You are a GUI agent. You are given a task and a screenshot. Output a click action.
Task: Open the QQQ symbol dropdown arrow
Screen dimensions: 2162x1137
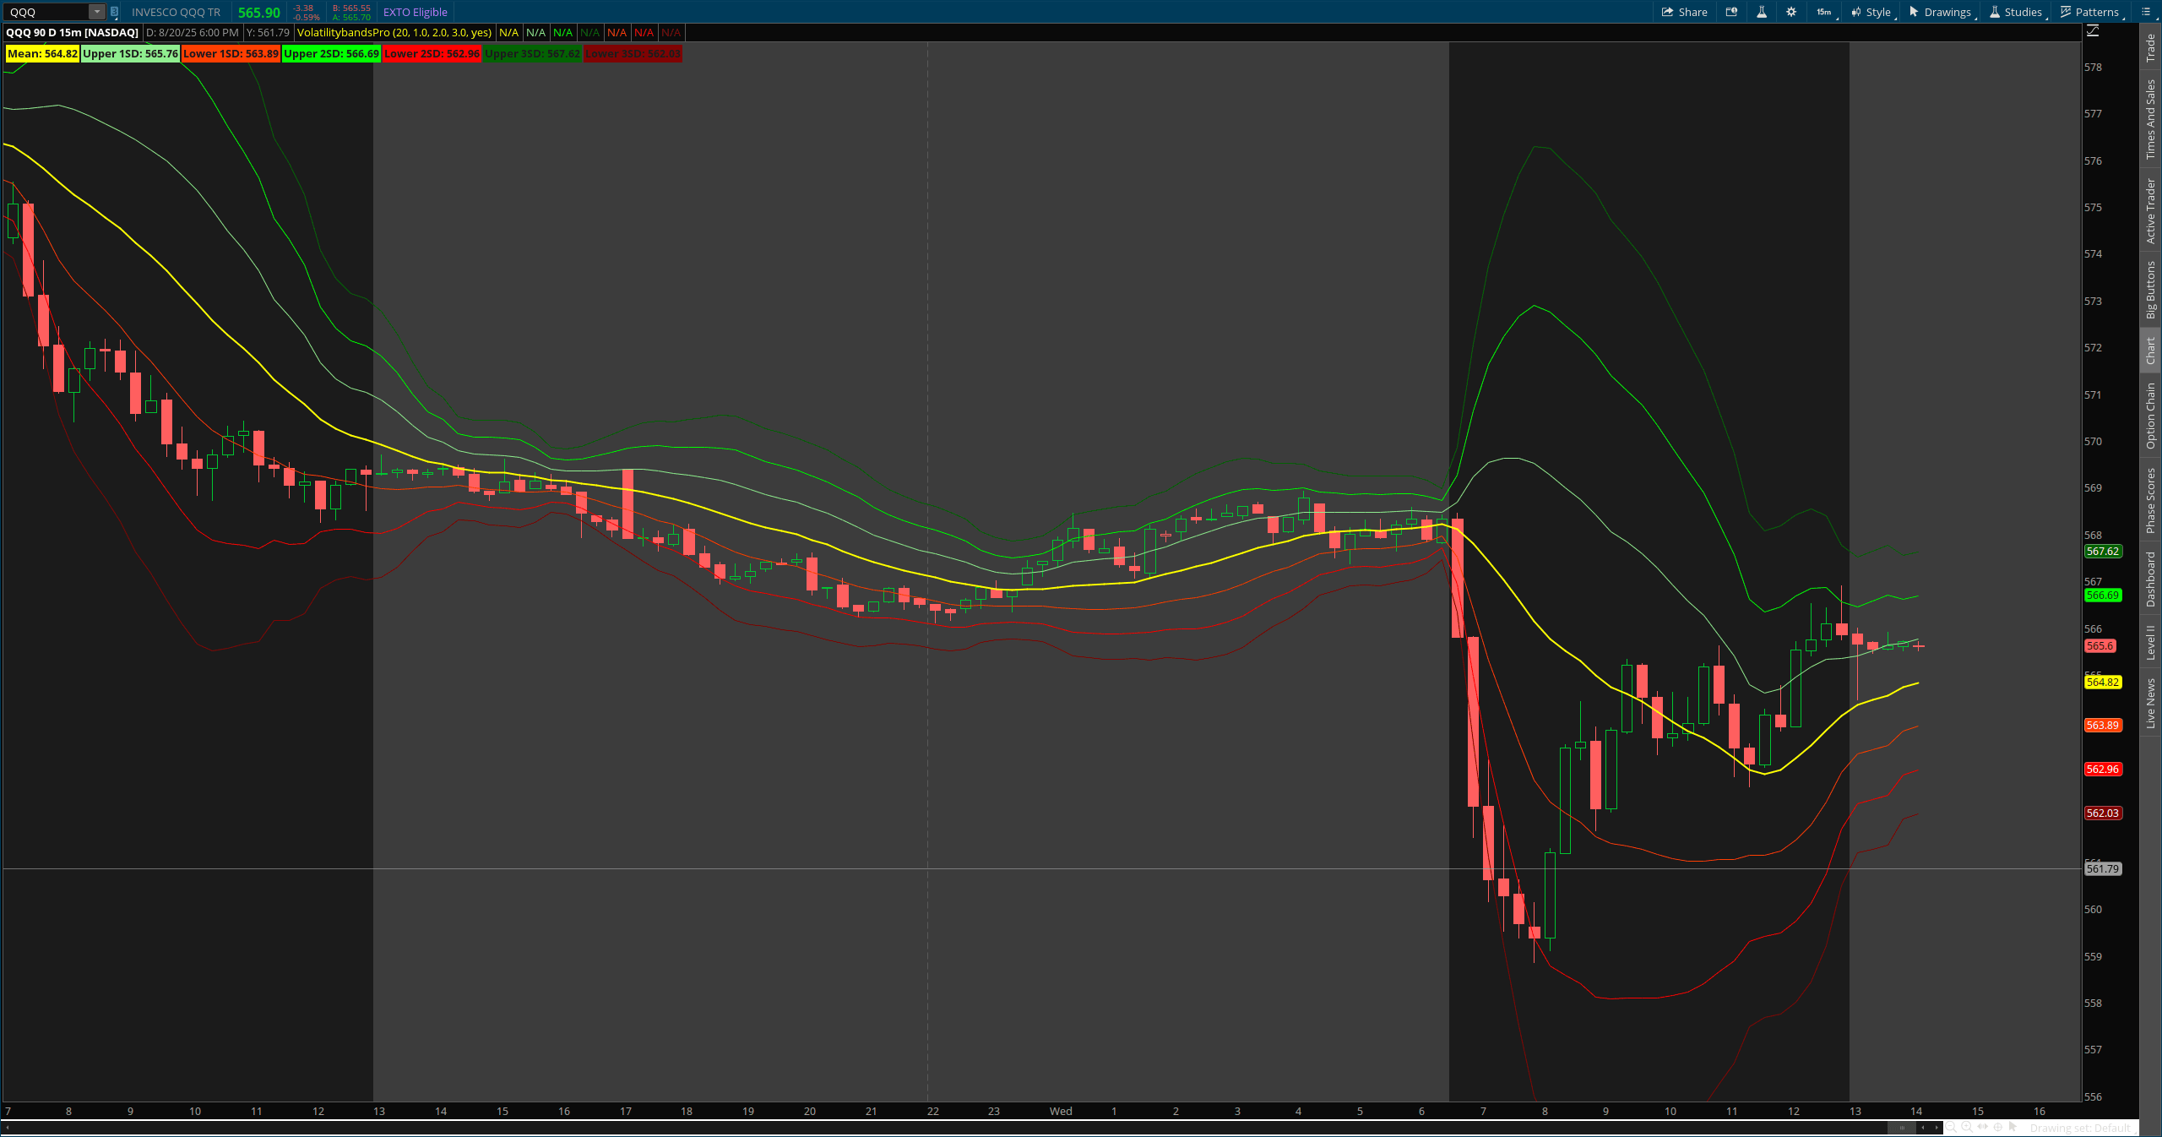coord(95,12)
